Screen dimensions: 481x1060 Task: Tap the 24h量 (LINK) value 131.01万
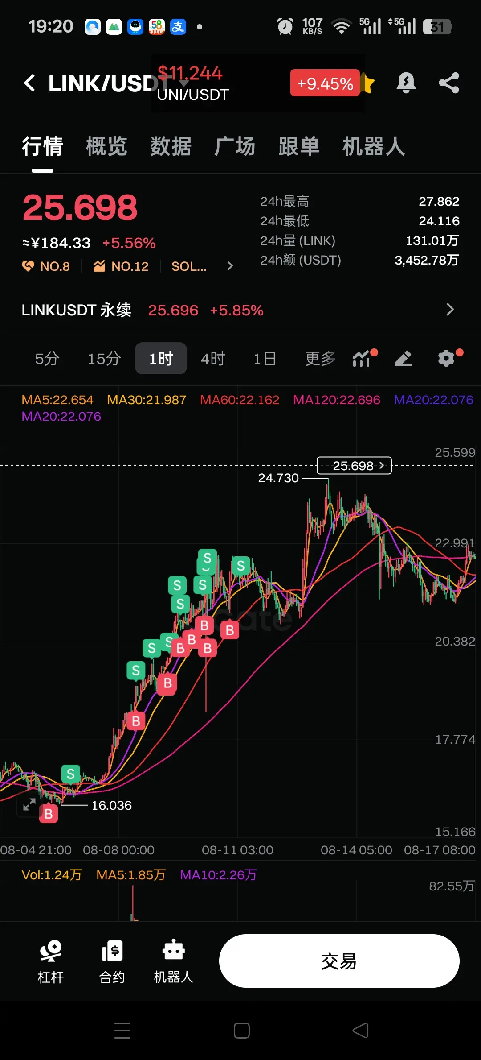pyautogui.click(x=432, y=241)
